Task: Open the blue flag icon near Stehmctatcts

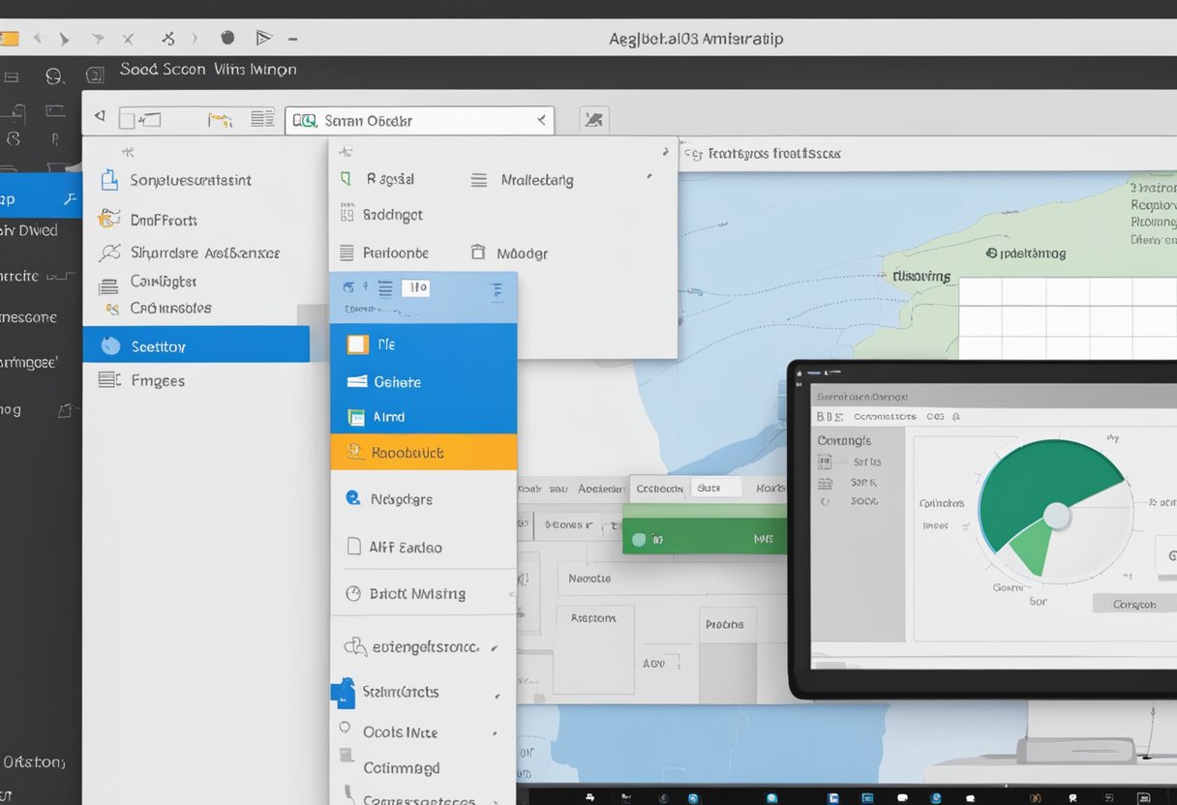Action: point(342,692)
